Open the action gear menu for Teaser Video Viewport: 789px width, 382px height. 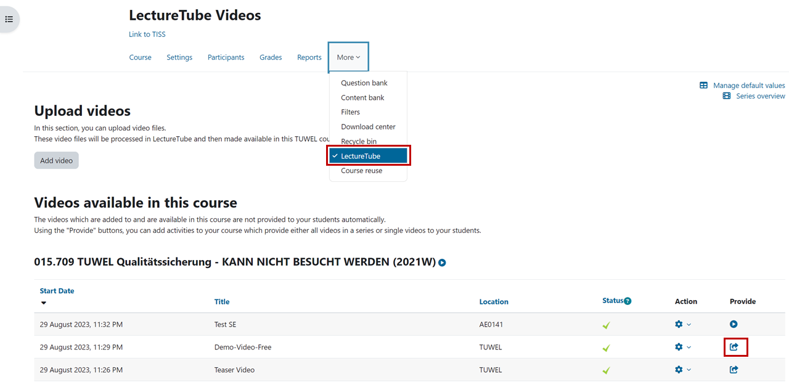tap(683, 370)
